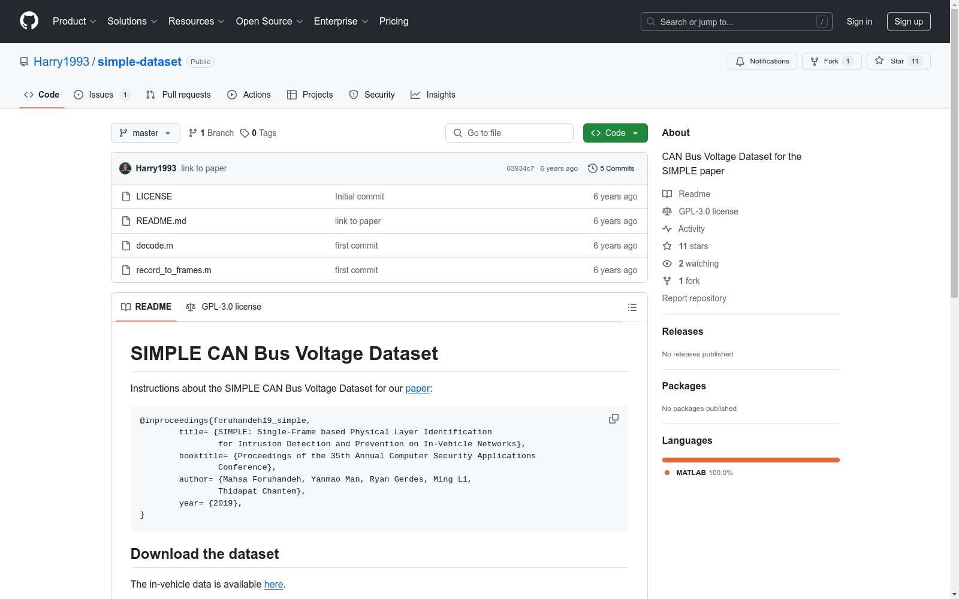The width and height of the screenshot is (959, 599).
Task: Switch to the README tab
Action: point(146,307)
